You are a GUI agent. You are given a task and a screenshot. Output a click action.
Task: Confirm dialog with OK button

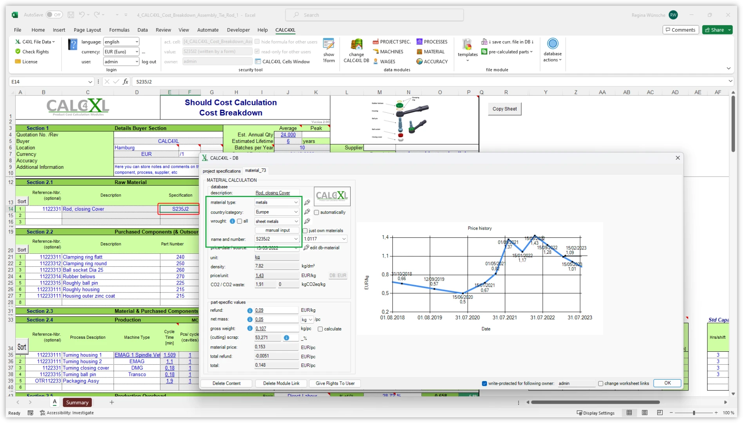pos(667,383)
